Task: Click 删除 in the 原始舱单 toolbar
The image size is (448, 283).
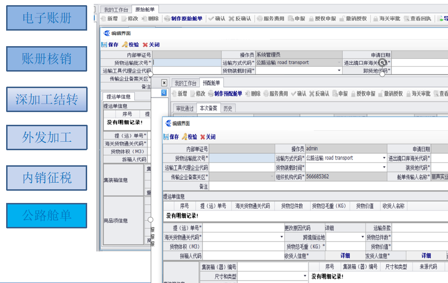Action: tap(150, 18)
